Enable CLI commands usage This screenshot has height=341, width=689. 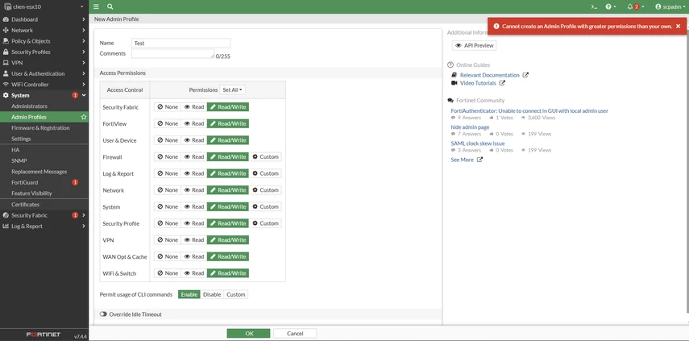(189, 294)
